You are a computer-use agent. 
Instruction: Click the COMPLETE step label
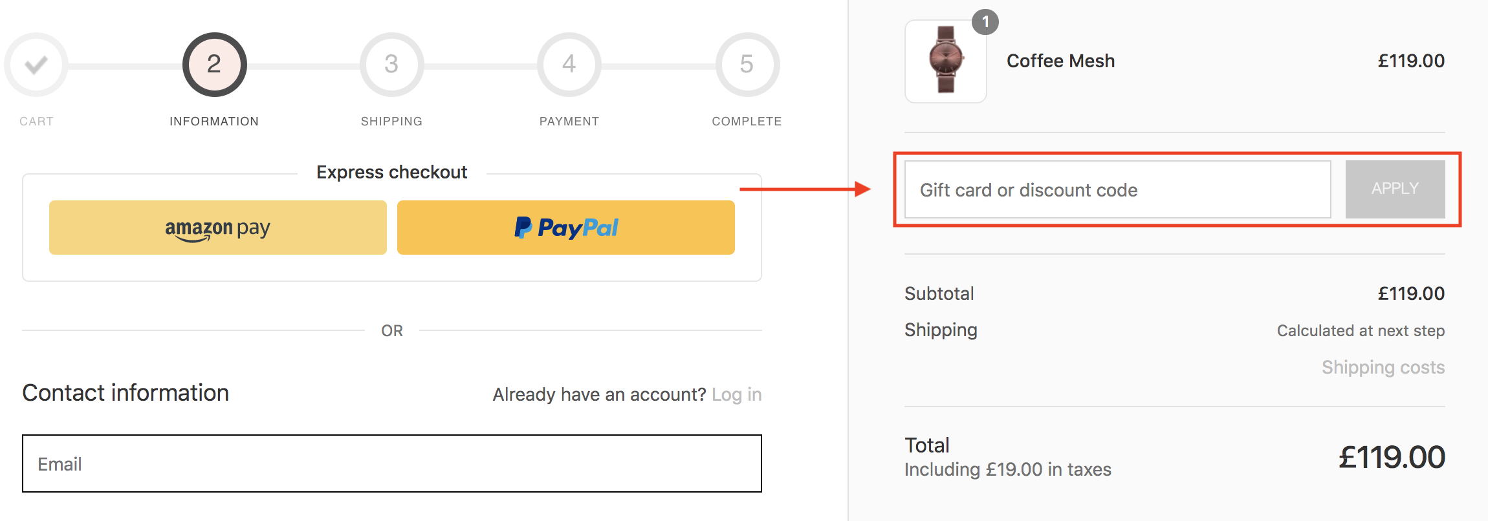click(747, 122)
